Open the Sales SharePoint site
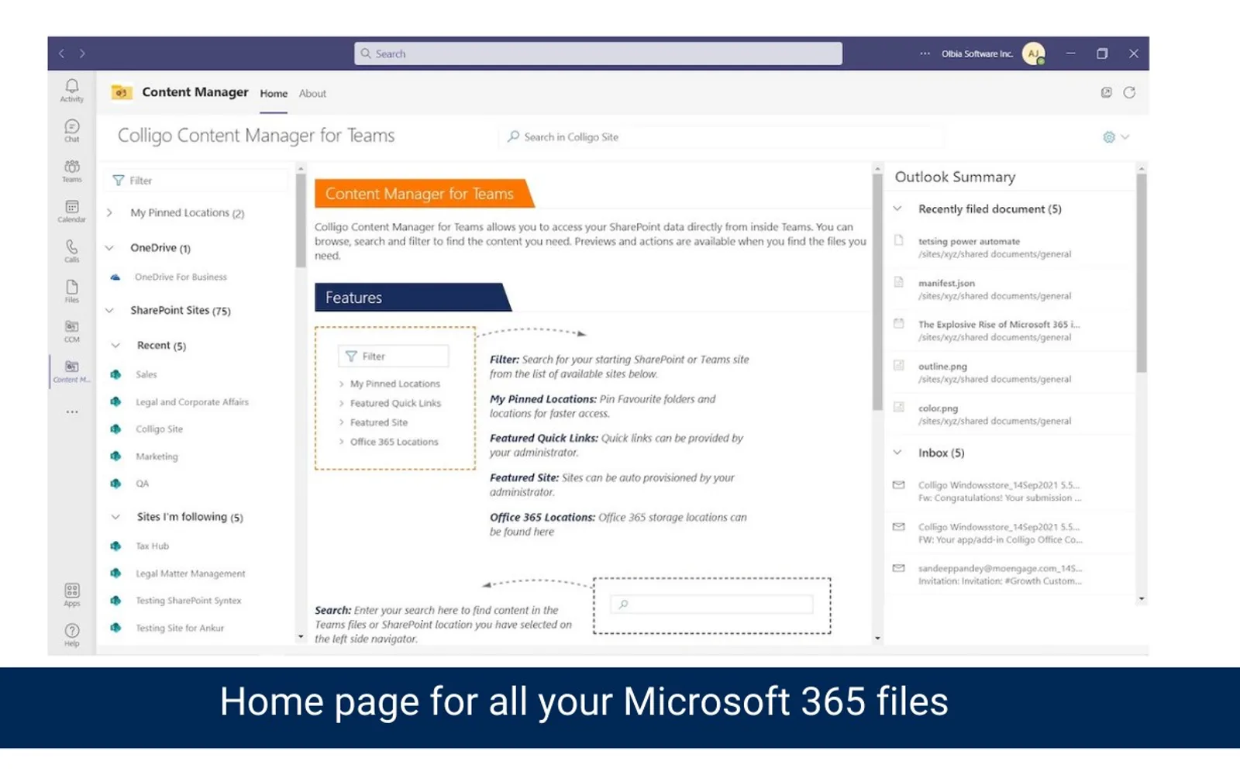 (x=146, y=374)
